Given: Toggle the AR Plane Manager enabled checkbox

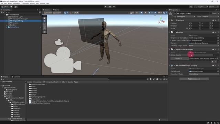Looking at the screenshot, I should pos(174,66).
